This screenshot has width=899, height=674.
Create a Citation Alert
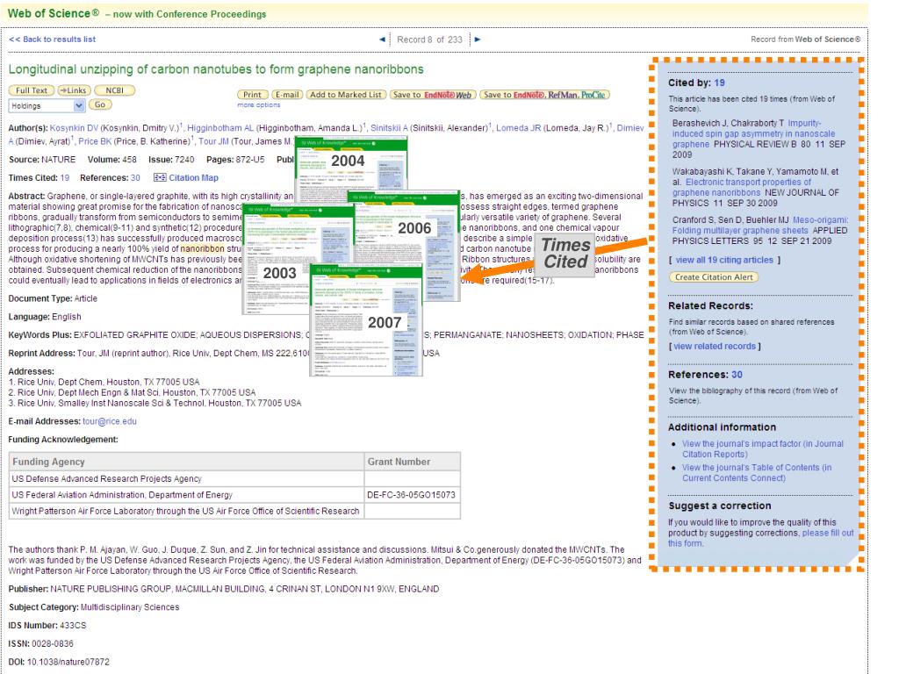(x=714, y=276)
